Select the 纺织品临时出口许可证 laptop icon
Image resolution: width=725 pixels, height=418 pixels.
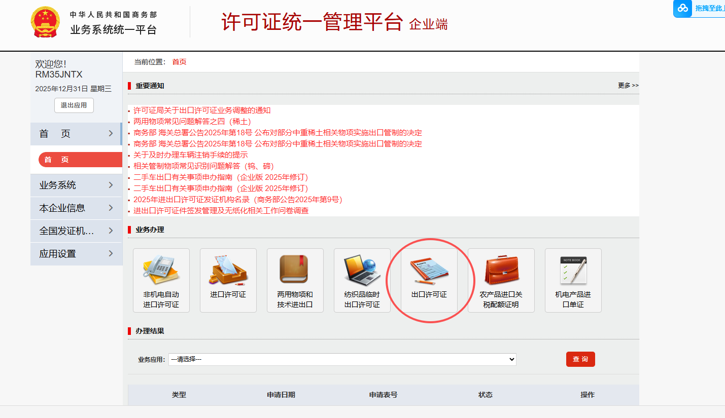[x=362, y=270]
